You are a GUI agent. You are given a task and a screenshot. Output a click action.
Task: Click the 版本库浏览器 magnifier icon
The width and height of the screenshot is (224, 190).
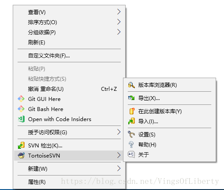(131, 85)
